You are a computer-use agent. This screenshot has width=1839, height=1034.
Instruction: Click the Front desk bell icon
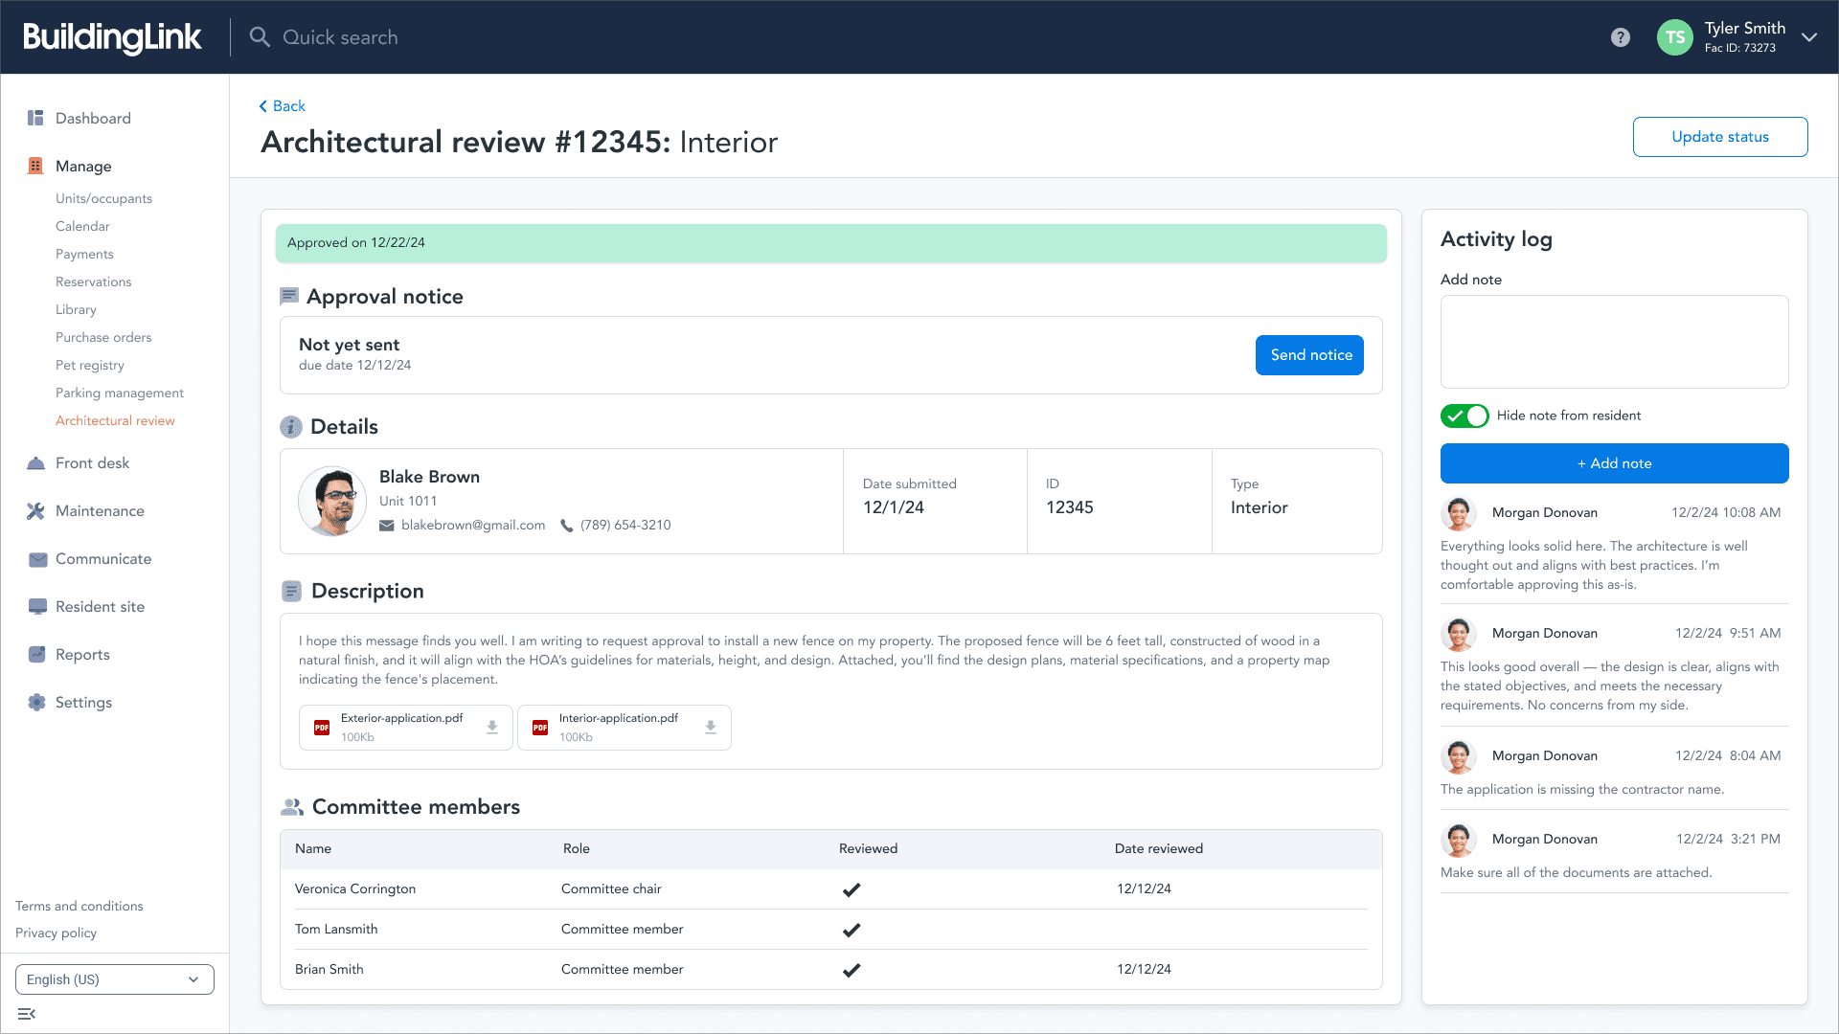(36, 463)
